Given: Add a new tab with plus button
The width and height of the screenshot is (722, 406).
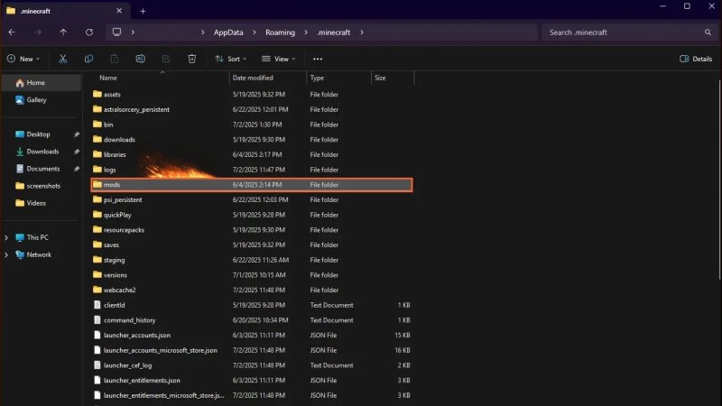Looking at the screenshot, I should point(143,11).
